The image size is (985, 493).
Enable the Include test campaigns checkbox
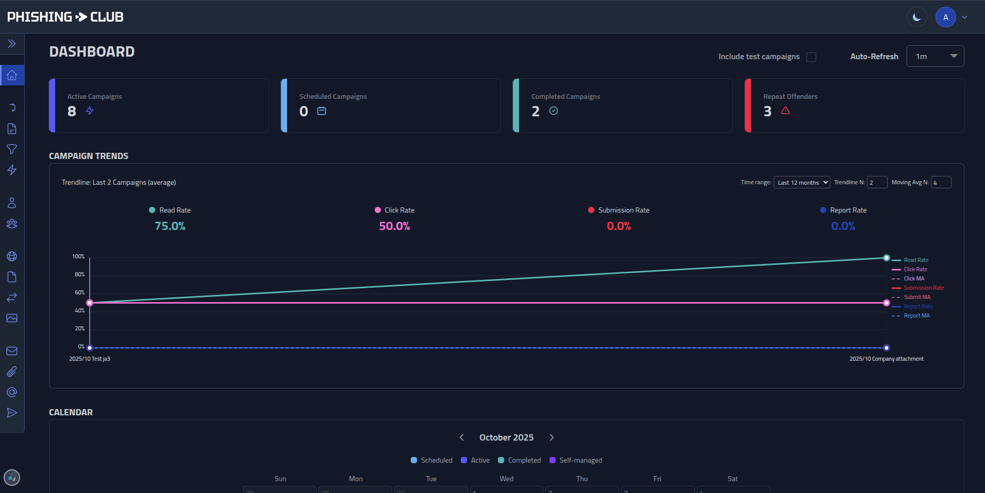pos(811,57)
